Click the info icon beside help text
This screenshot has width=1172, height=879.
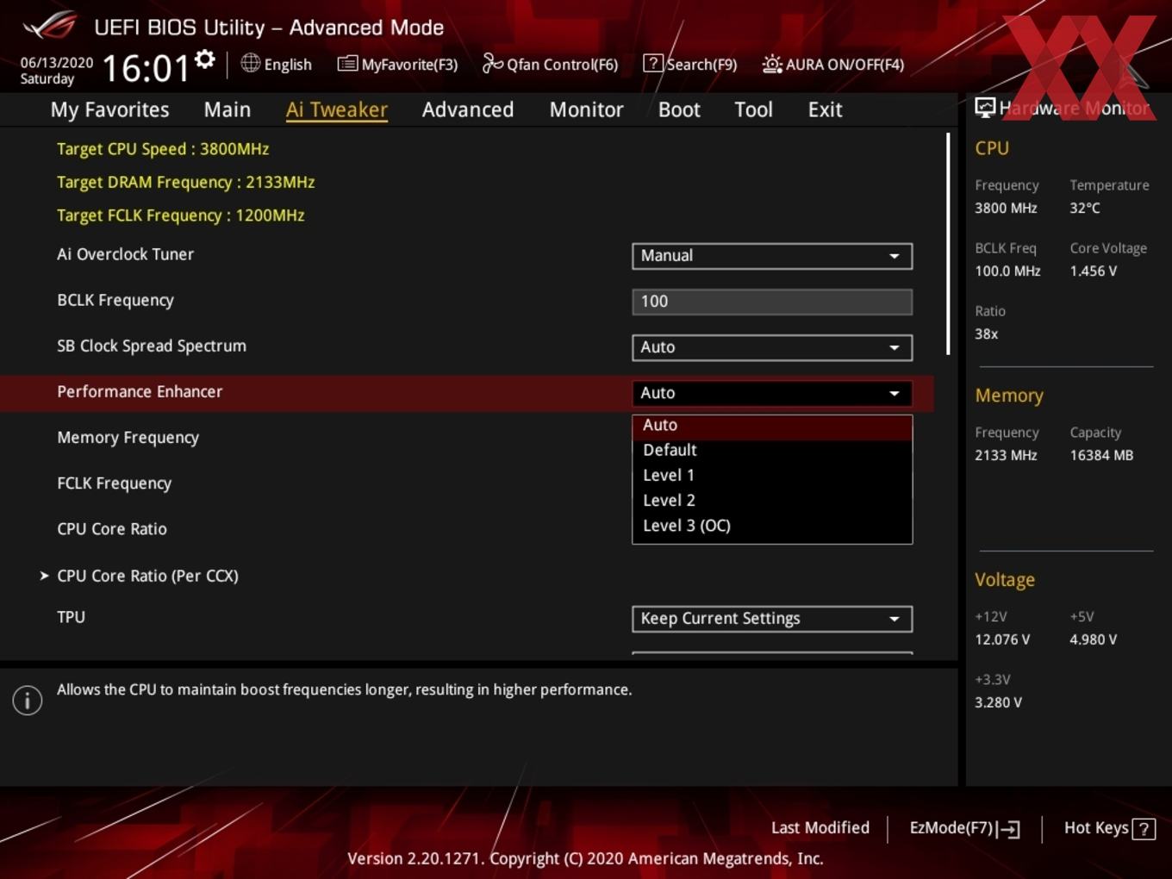[x=28, y=700]
